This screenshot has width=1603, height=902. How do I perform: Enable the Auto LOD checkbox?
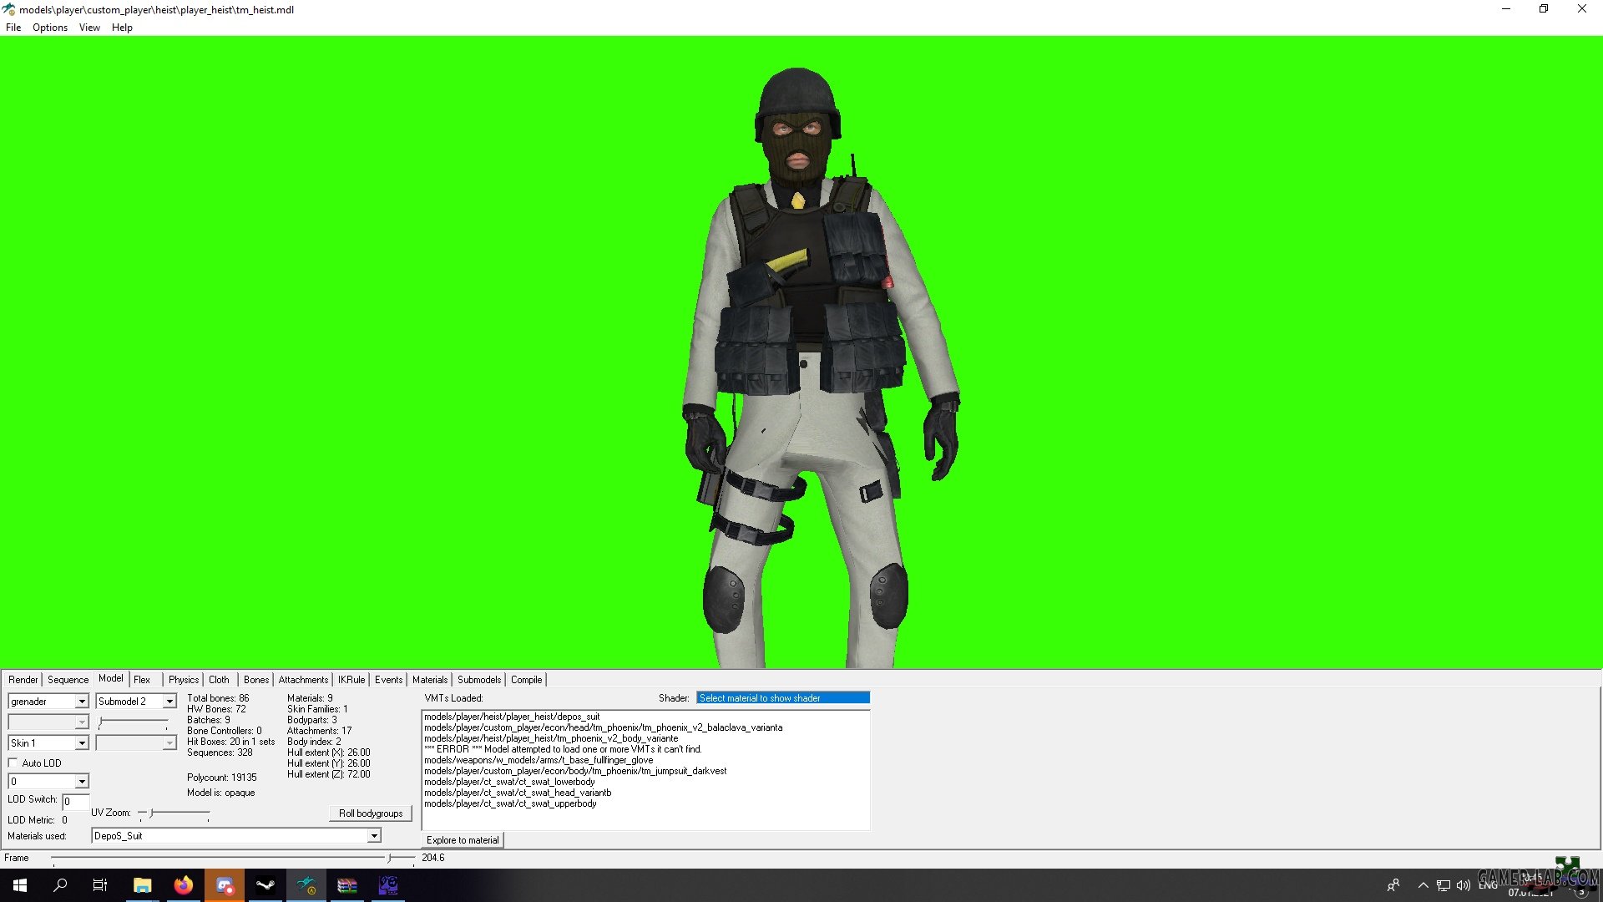(x=13, y=763)
